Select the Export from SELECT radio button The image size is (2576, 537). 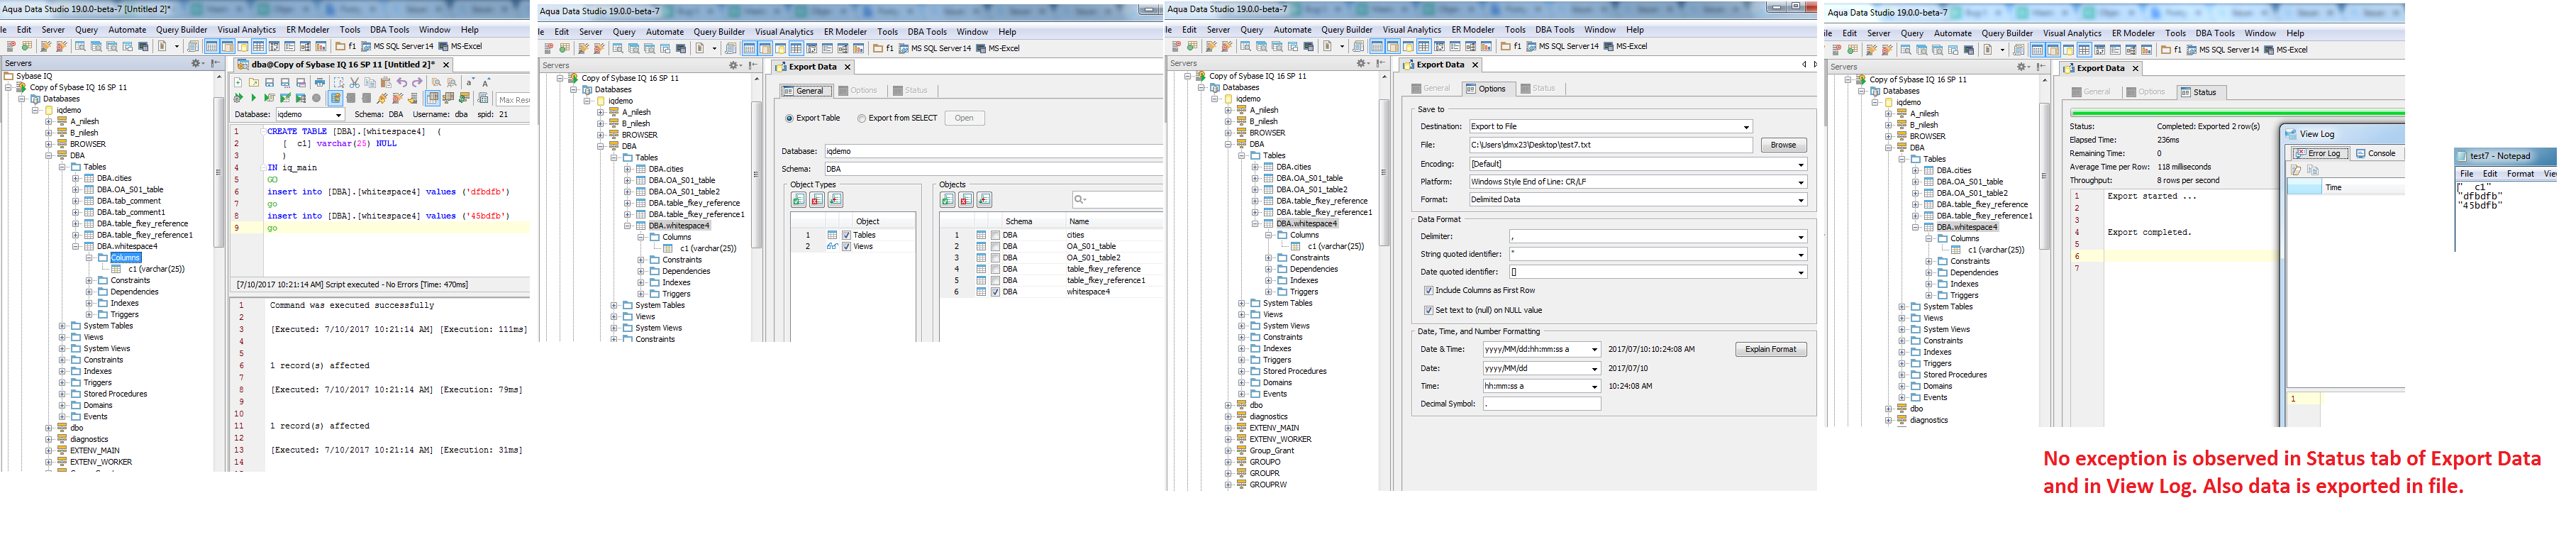pos(861,118)
